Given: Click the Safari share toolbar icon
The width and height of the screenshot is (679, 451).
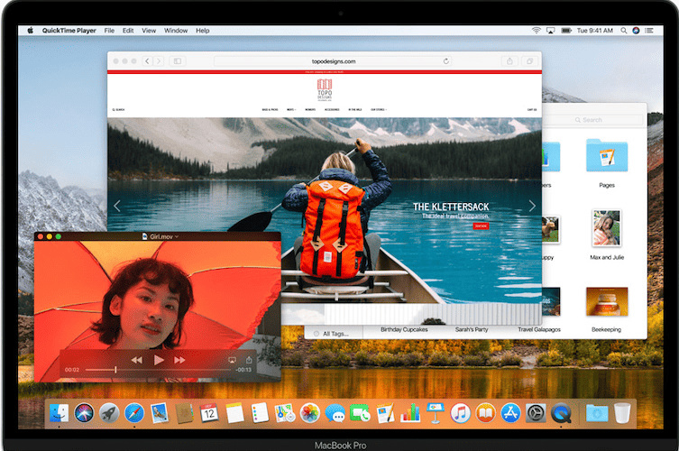Looking at the screenshot, I should (509, 61).
